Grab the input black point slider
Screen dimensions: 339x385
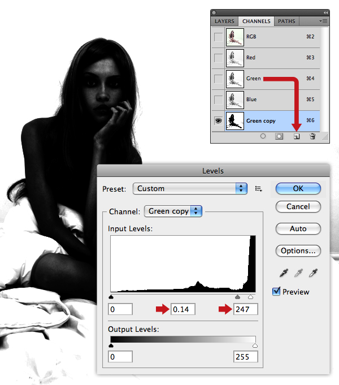111,297
